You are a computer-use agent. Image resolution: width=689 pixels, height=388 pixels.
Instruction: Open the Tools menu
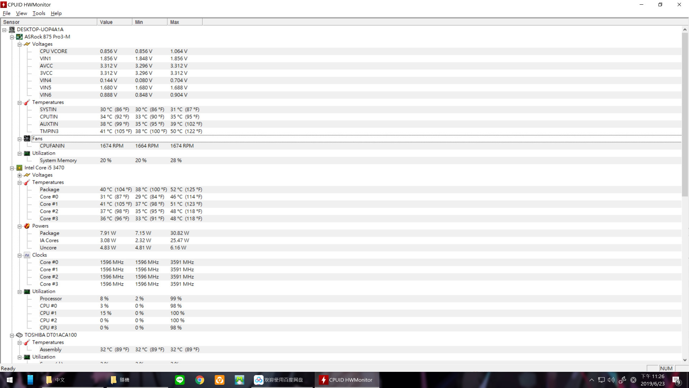click(39, 13)
